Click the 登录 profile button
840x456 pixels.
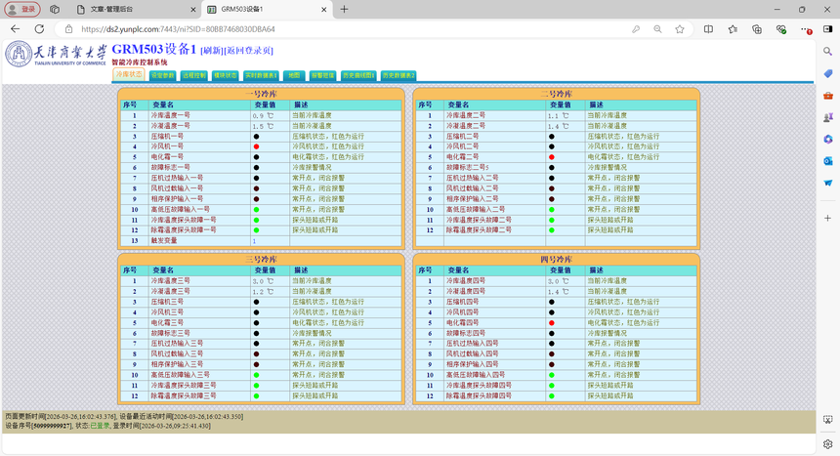click(21, 9)
